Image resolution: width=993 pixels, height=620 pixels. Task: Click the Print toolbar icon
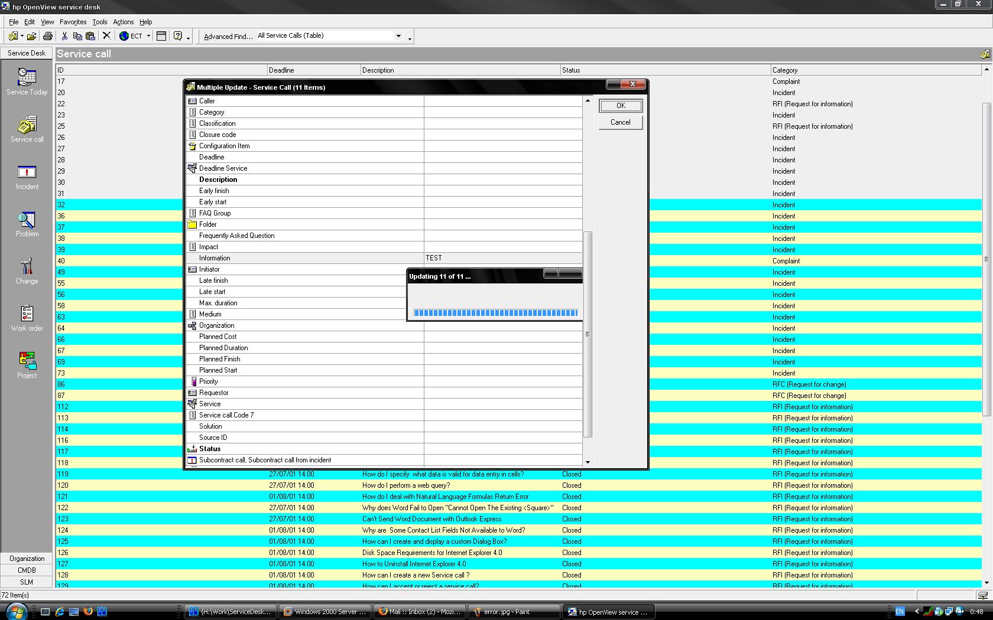click(48, 36)
